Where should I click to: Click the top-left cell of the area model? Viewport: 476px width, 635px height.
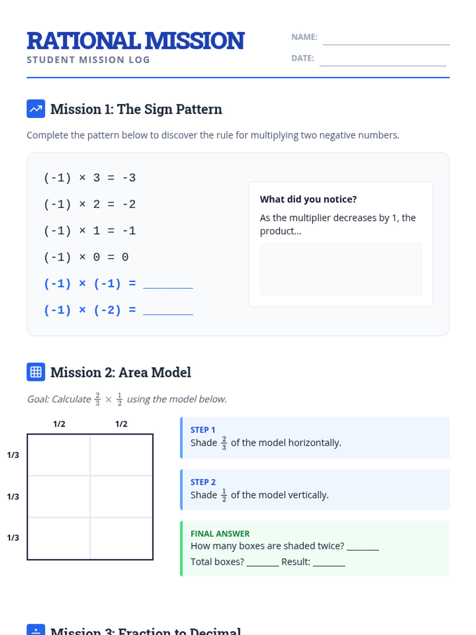(59, 455)
